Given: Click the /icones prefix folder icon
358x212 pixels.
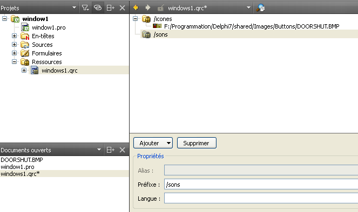Looking at the screenshot, I should [x=146, y=19].
